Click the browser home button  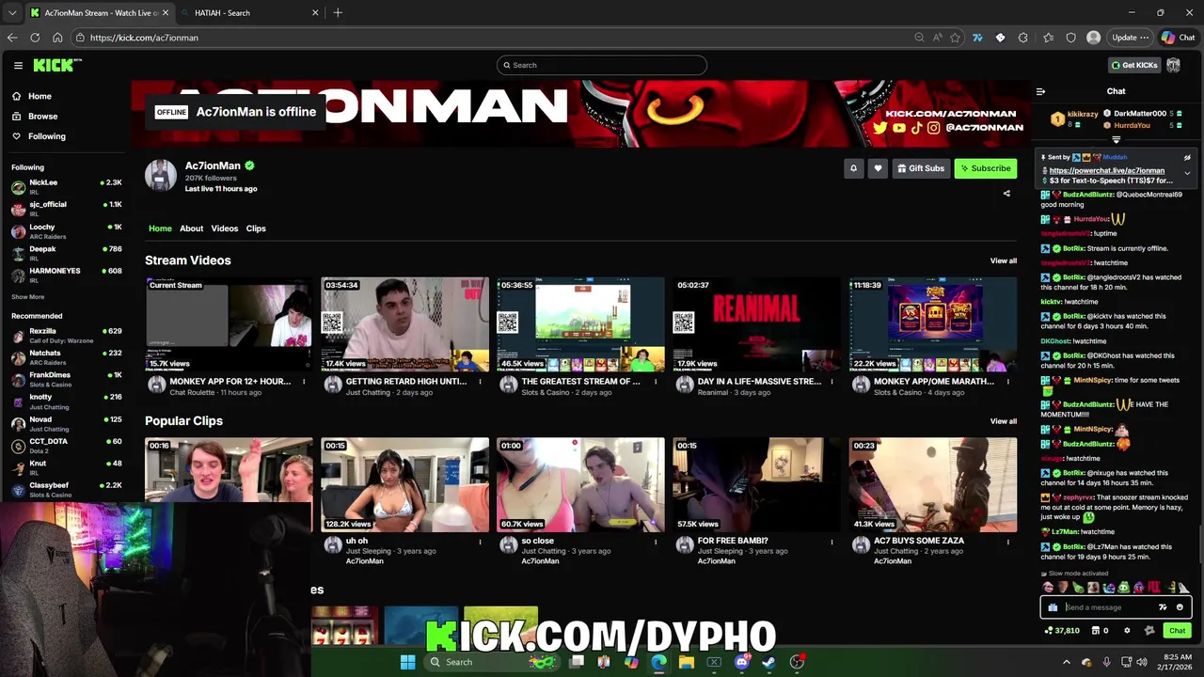click(57, 38)
